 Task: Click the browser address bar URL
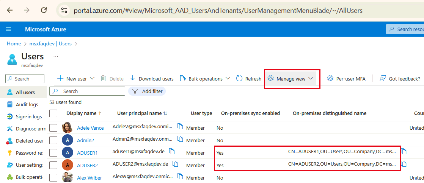coord(218,11)
